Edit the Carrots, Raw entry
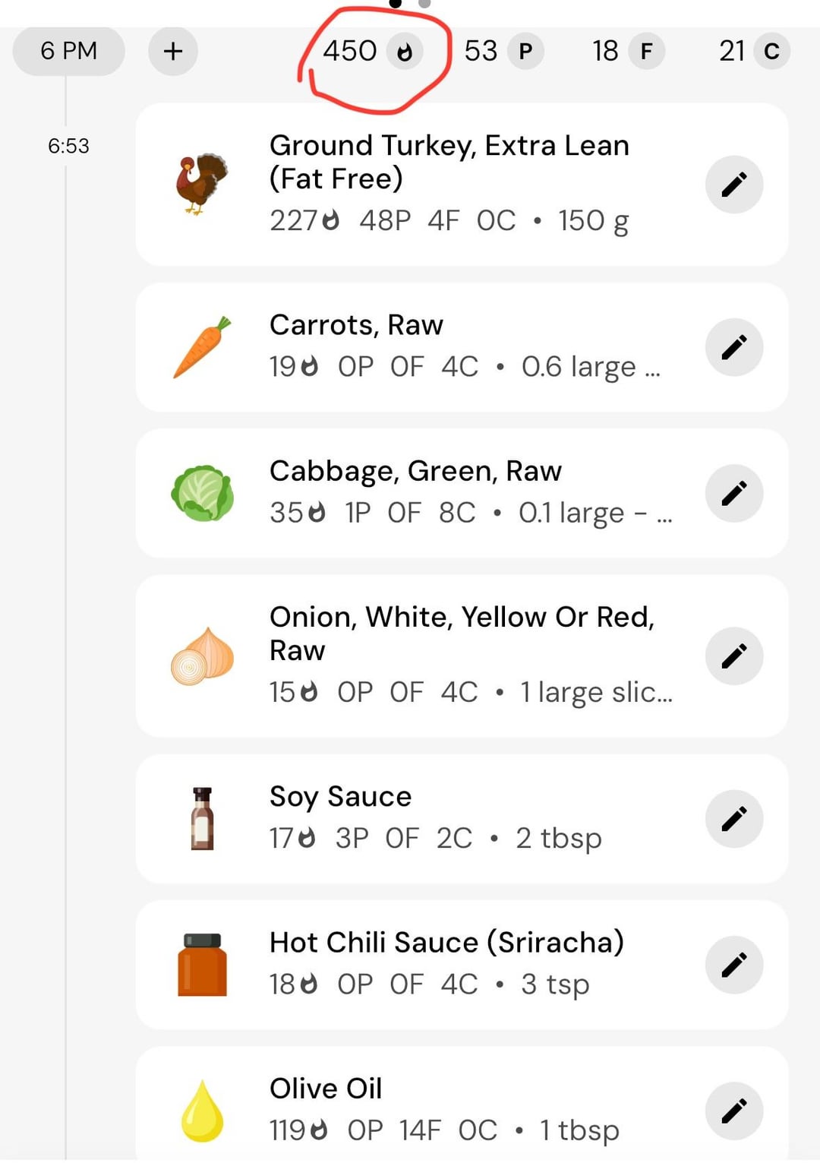The width and height of the screenshot is (820, 1163). point(734,347)
